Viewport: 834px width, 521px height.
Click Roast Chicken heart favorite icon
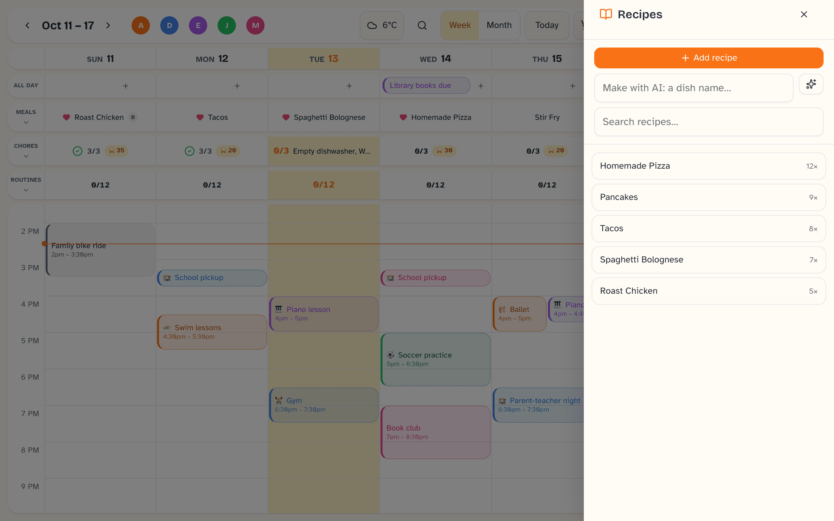(66, 118)
